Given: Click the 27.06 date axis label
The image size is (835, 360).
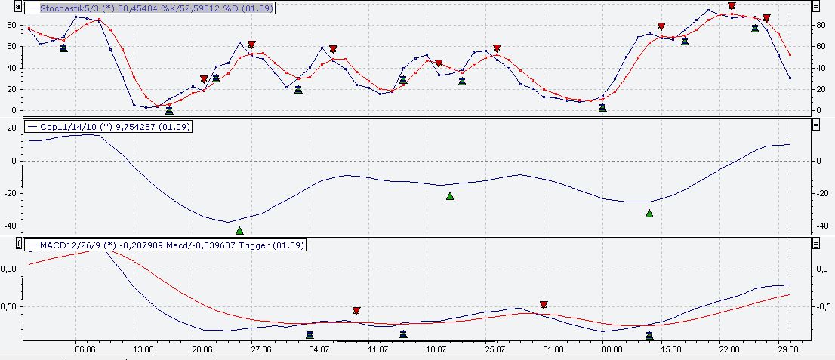Looking at the screenshot, I should (x=261, y=350).
